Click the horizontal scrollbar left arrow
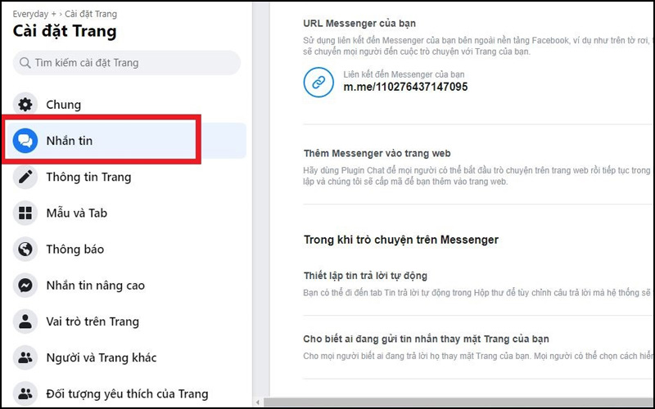655x409 pixels. click(258, 402)
